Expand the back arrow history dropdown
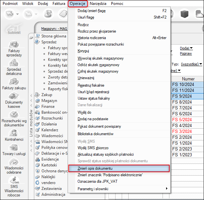 click(x=17, y=14)
